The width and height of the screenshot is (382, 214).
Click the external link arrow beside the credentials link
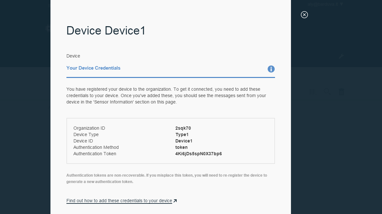175,201
